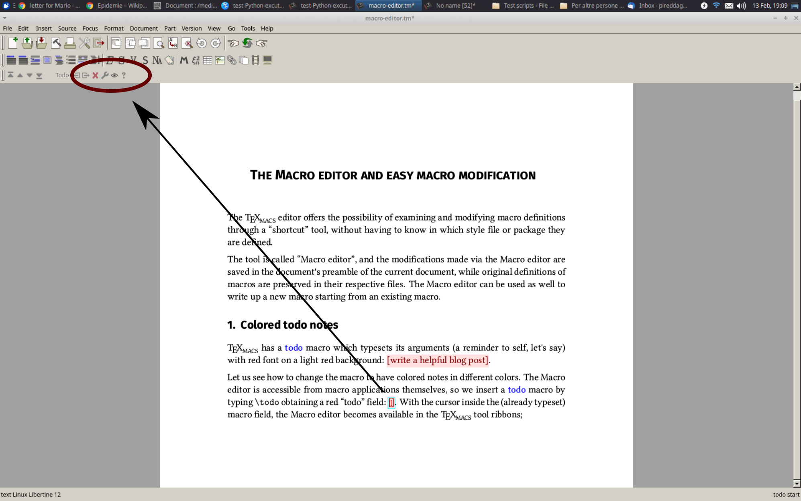Insert a table using the grid icon

tap(206, 60)
